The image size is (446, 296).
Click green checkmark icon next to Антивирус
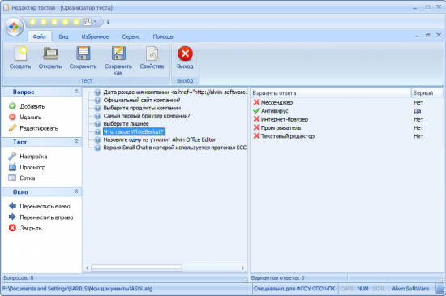pos(256,110)
